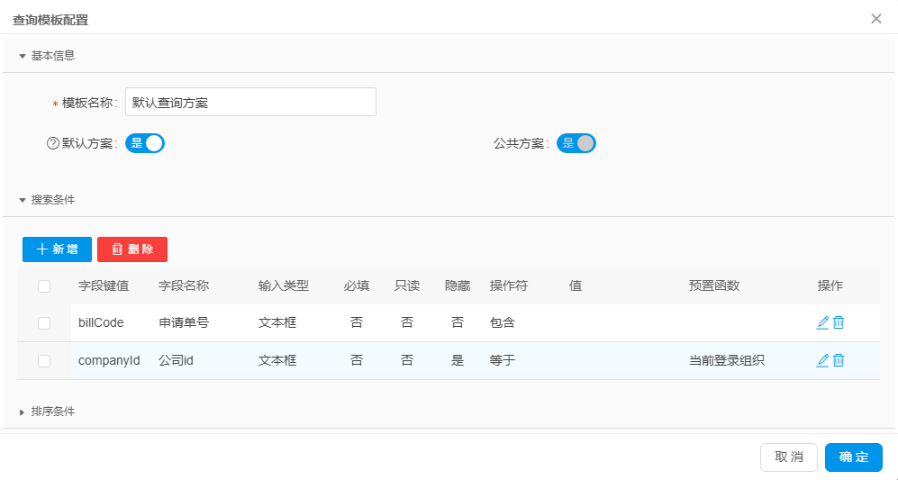
Task: Click the edit pencil icon for companyId row
Action: 822,360
